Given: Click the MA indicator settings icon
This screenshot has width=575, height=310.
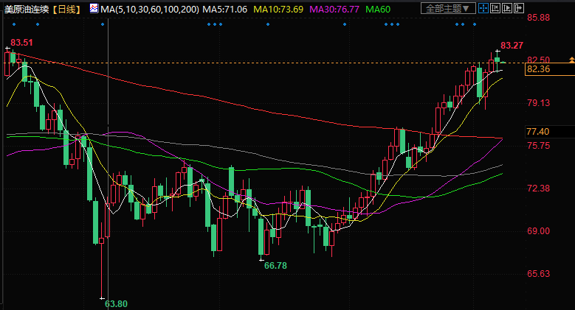Looking at the screenshot, I should (92, 9).
